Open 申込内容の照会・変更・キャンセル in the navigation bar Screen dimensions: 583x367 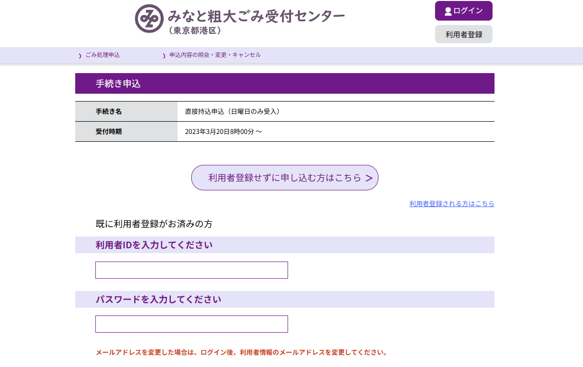point(215,55)
